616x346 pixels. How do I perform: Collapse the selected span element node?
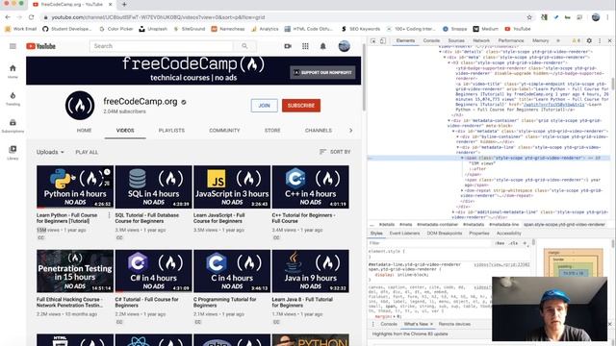coord(462,158)
